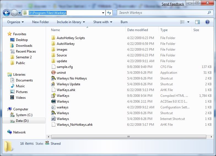Click the change view icon
The width and height of the screenshot is (216, 156).
point(182,22)
